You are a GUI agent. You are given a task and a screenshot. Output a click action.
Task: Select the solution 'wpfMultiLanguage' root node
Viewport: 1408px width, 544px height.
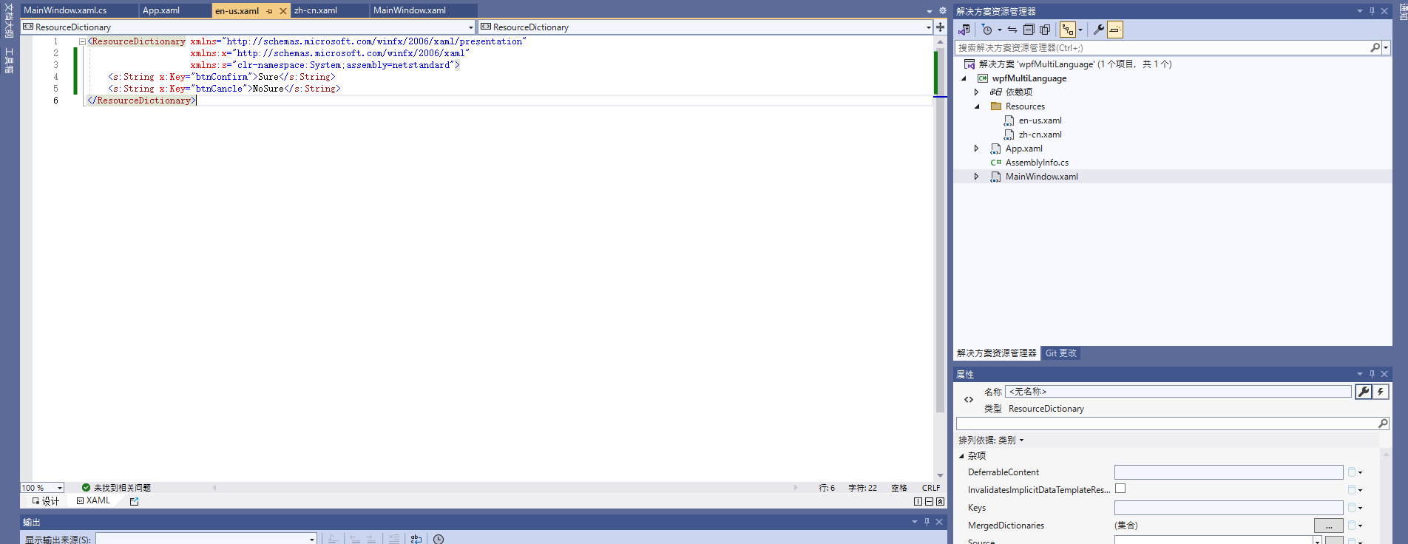point(1075,64)
